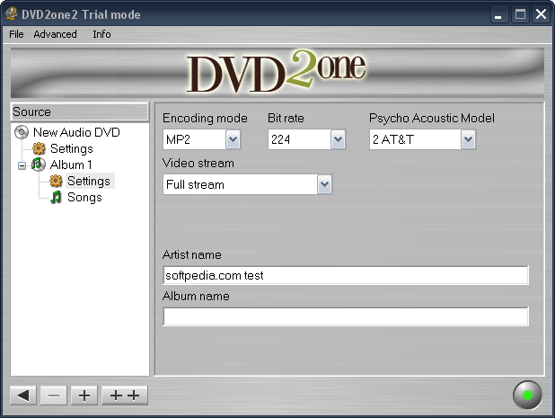555x418 pixels.
Task: Click the back arrow button
Action: pyautogui.click(x=23, y=396)
